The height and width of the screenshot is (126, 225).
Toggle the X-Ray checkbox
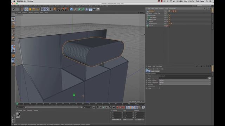click(159, 88)
